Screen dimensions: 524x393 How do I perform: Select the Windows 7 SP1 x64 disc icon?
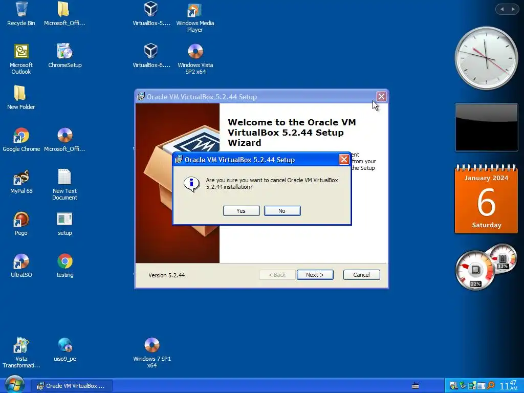tap(151, 353)
